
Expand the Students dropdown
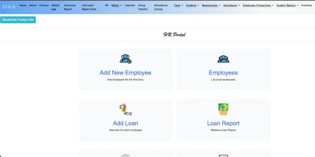click(192, 5)
